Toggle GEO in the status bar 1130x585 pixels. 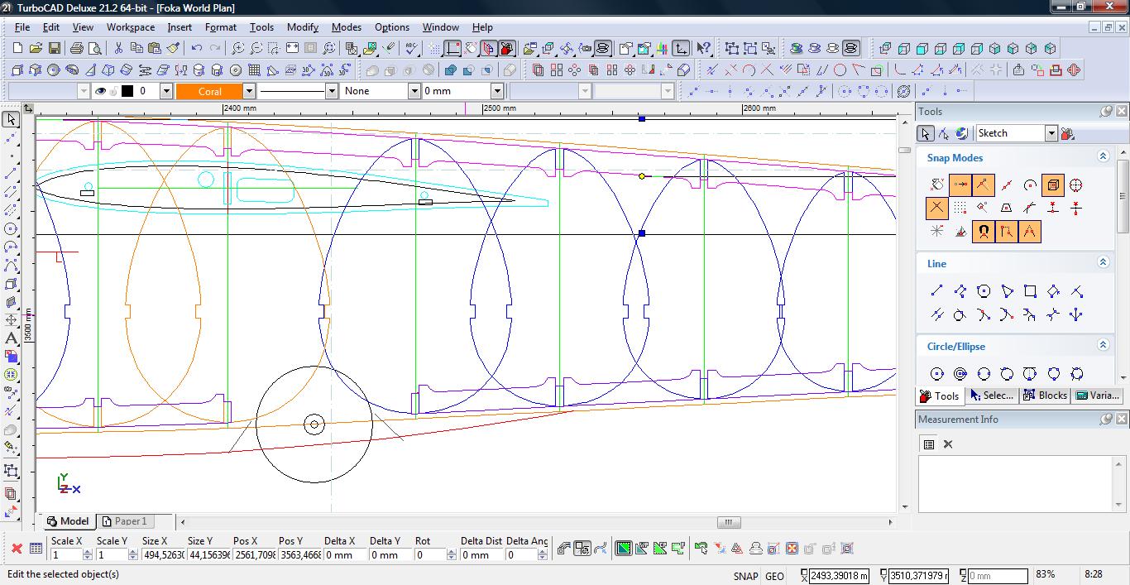774,576
